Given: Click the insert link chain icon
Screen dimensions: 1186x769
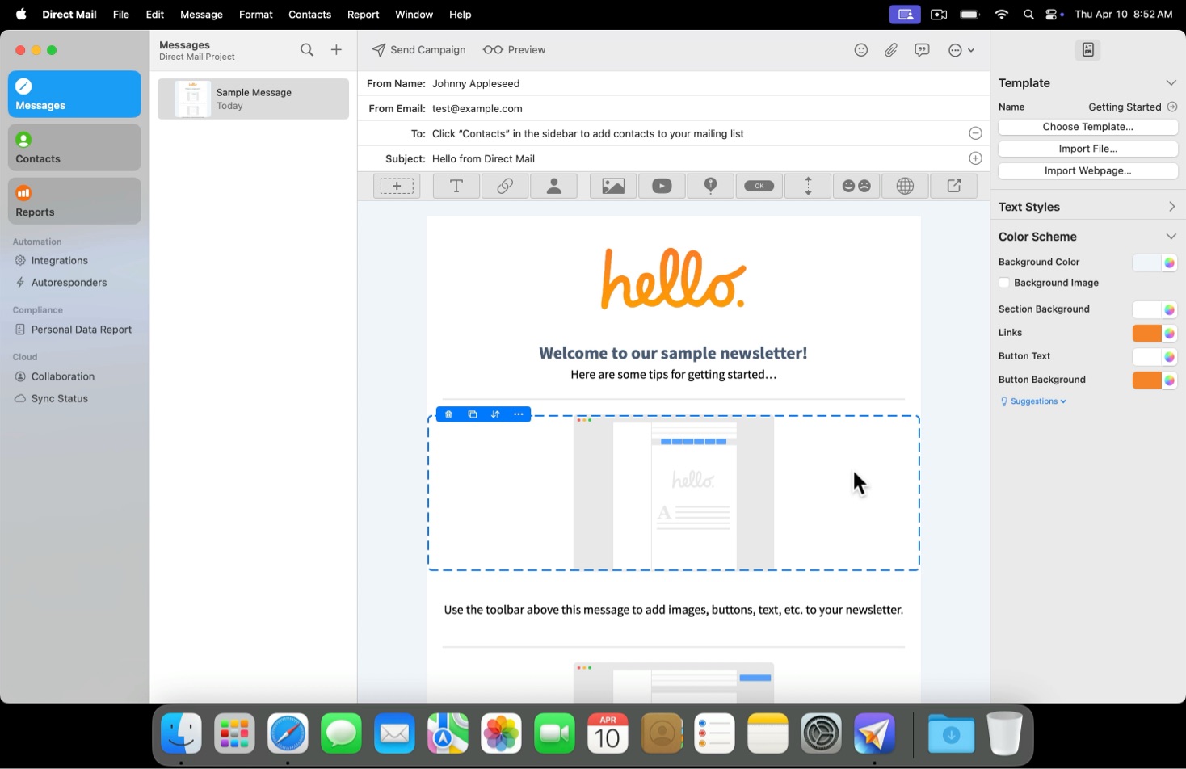Looking at the screenshot, I should (505, 186).
